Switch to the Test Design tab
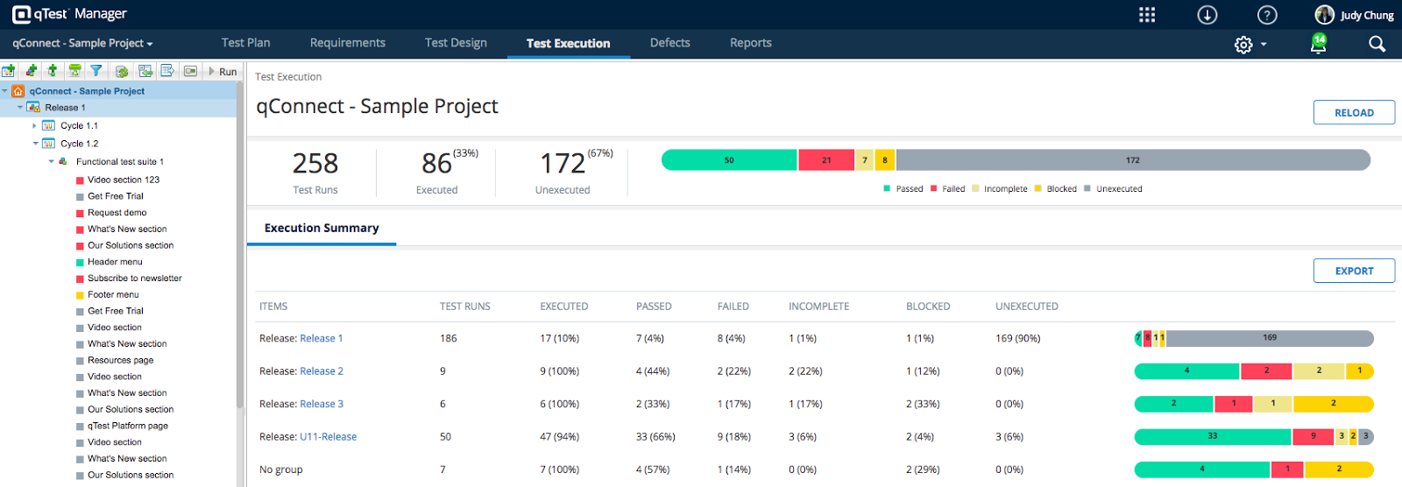Viewport: 1402px width, 487px height. click(456, 43)
